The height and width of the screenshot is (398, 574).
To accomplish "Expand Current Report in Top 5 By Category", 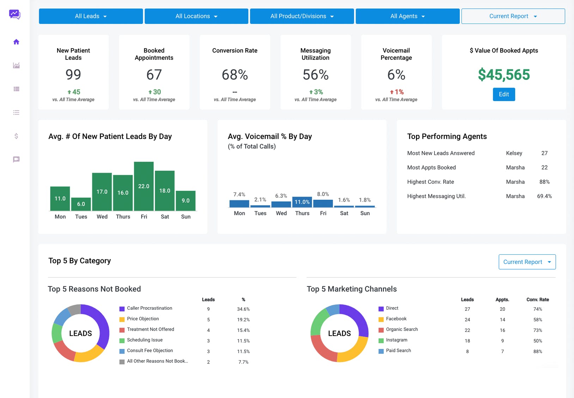I will point(527,262).
